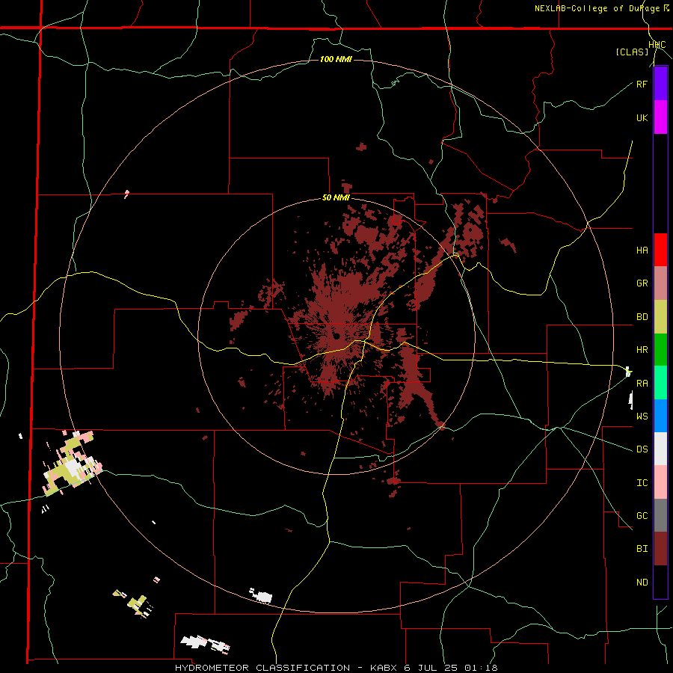Click the GR legend label

tap(642, 283)
